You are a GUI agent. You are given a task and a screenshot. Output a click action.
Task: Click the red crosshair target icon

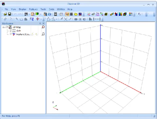(38, 19)
